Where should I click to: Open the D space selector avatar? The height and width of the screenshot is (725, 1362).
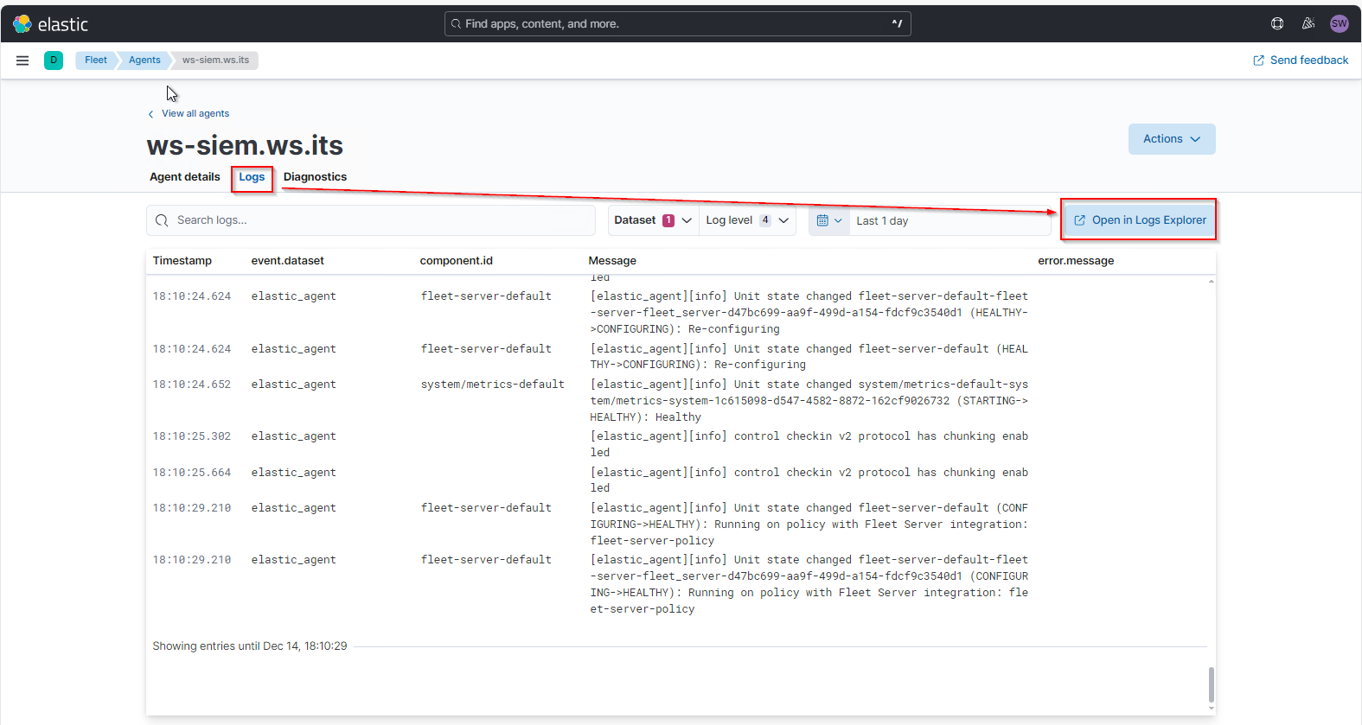pyautogui.click(x=54, y=60)
